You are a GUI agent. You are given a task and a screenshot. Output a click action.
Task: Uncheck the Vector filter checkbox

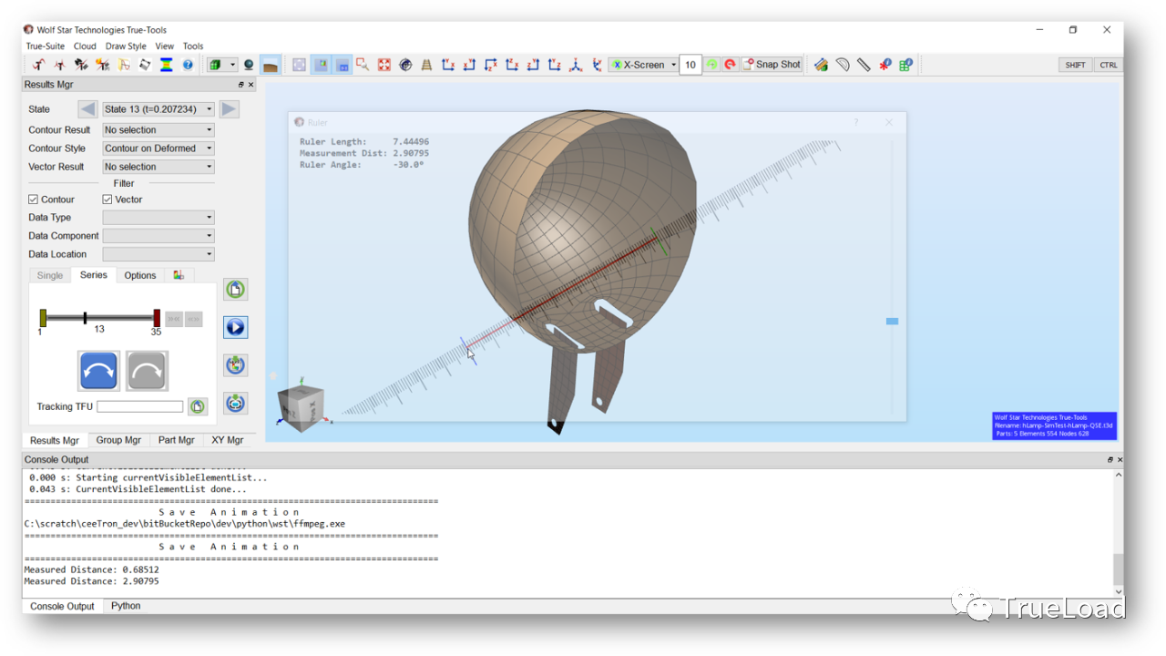pyautogui.click(x=107, y=200)
